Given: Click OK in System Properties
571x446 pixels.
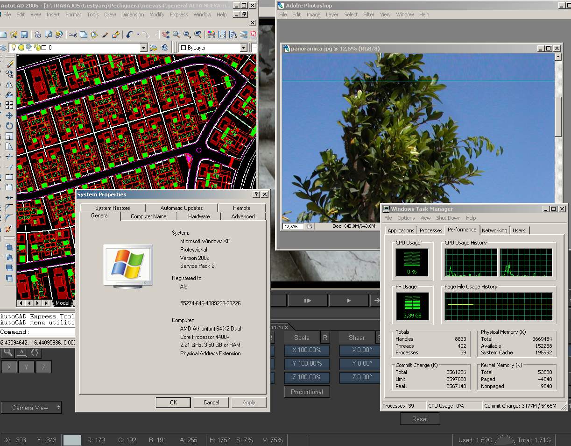Looking at the screenshot, I should [173, 403].
